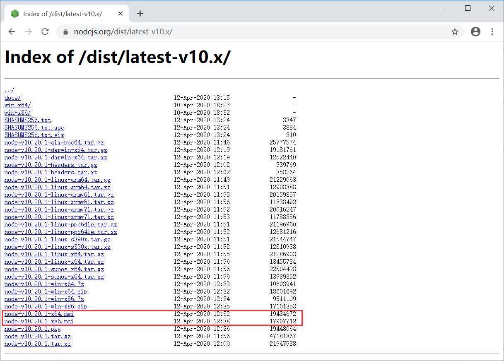Maximize the browser window

point(468,8)
